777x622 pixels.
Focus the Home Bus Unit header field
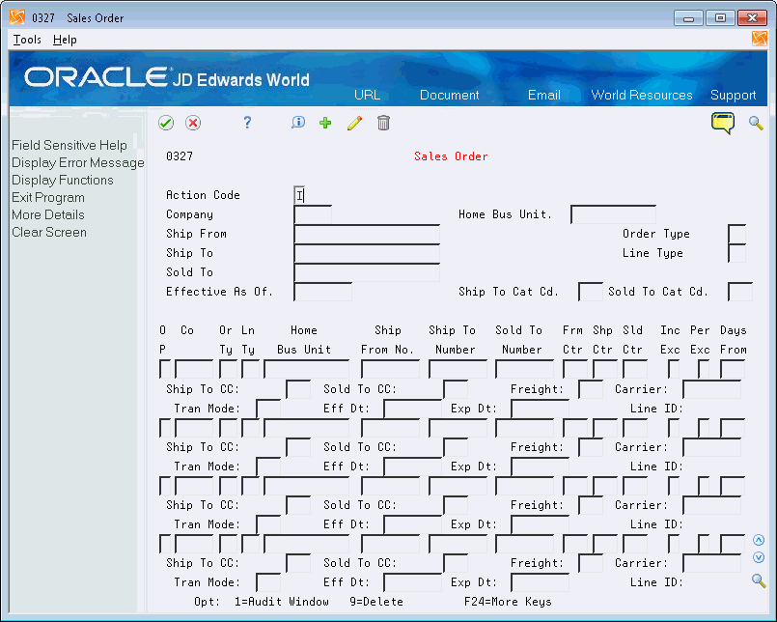pos(614,214)
